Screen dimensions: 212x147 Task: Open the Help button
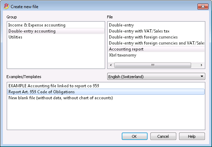(192, 136)
